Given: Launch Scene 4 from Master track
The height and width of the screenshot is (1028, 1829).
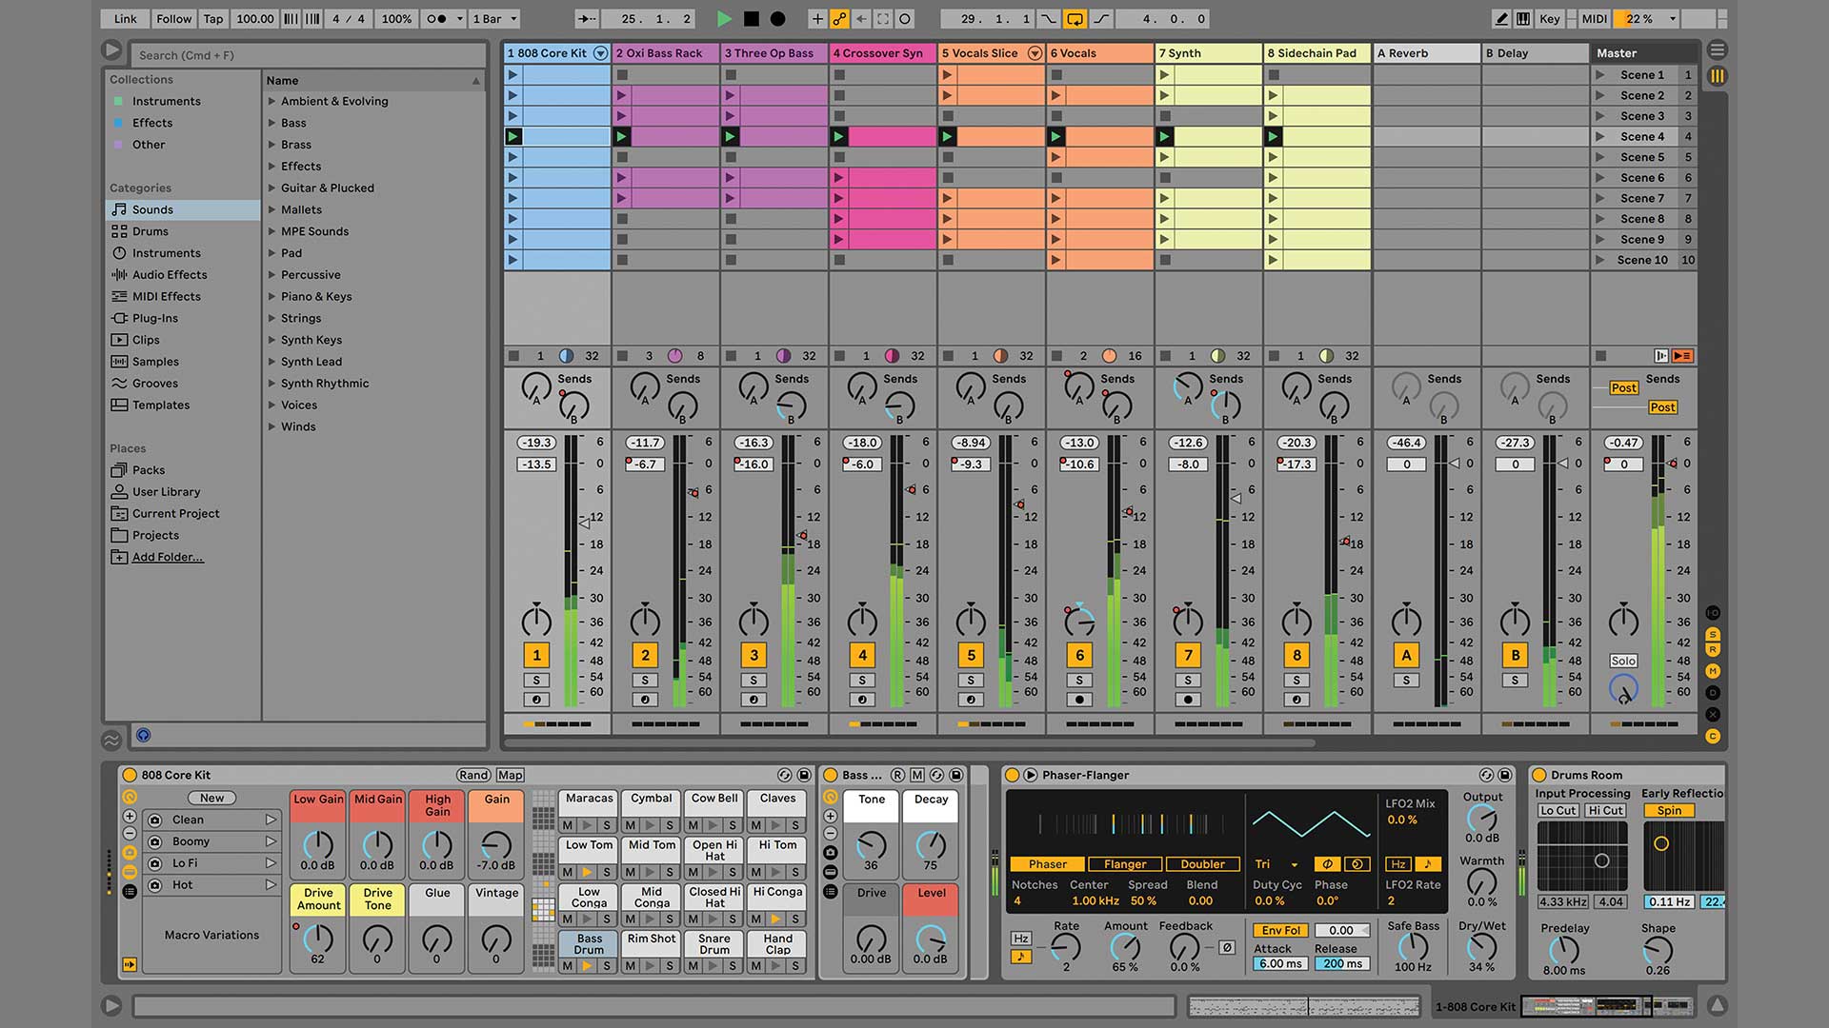Looking at the screenshot, I should [1600, 137].
